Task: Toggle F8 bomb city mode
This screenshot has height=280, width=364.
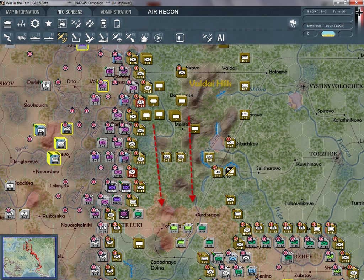Action: 103,37
